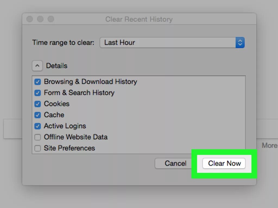Screen dimensions: 278x208
Task: Click the grayed minimize window button
Action: point(40,19)
